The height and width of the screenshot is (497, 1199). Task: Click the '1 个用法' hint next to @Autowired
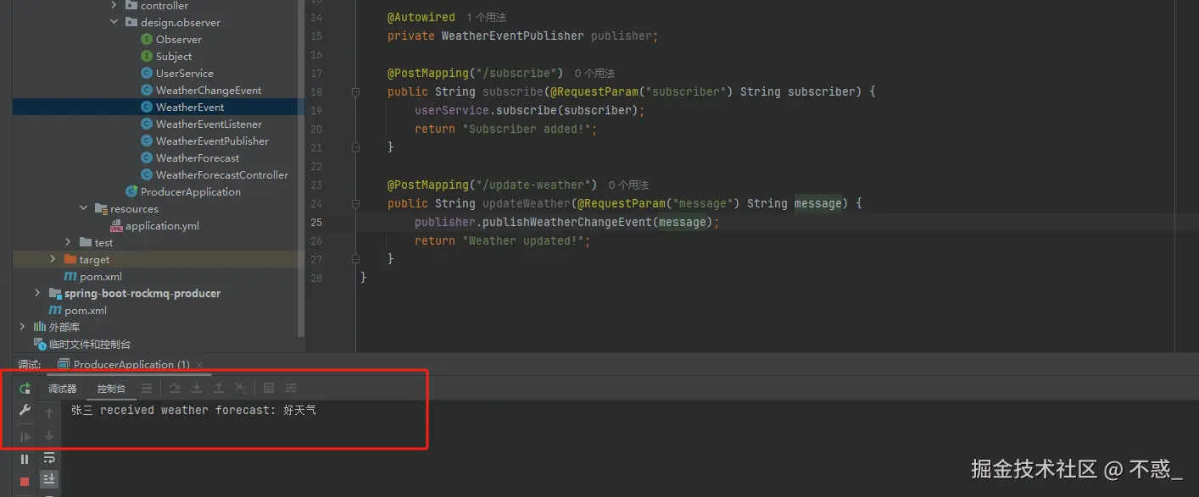[x=487, y=18]
